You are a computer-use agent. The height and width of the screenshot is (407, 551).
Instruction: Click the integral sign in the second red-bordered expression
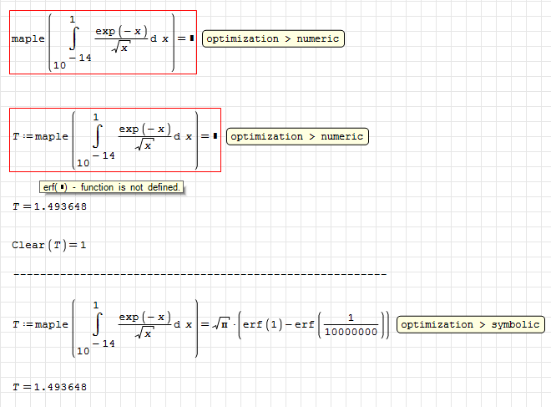(x=98, y=137)
